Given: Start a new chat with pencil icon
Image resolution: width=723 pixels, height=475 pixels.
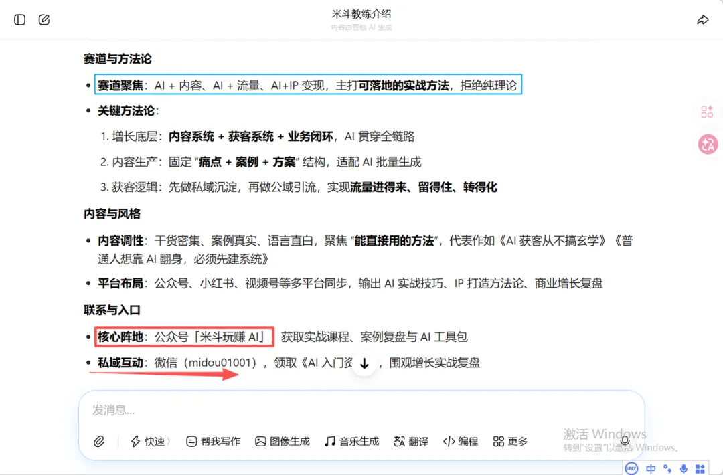Looking at the screenshot, I should 44,20.
